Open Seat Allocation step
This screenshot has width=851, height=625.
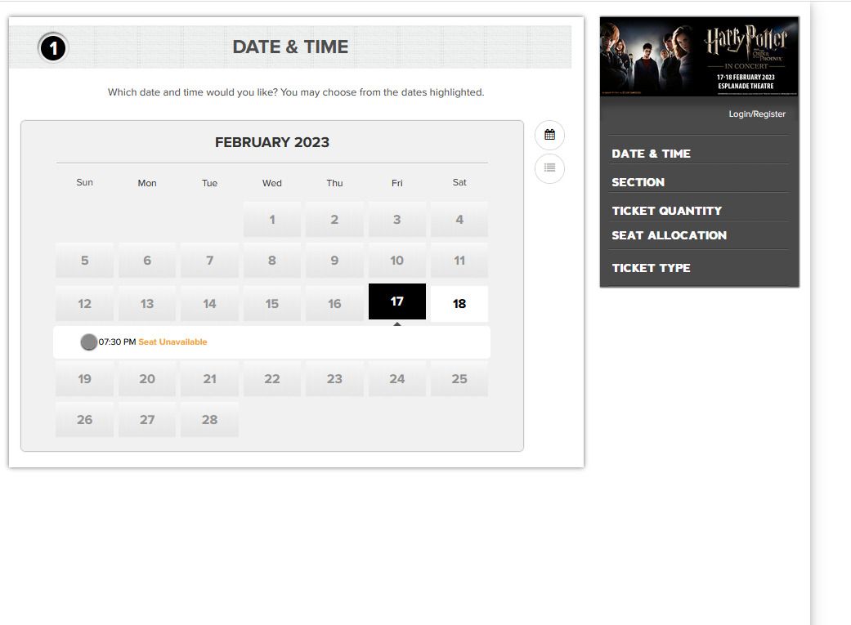(669, 235)
